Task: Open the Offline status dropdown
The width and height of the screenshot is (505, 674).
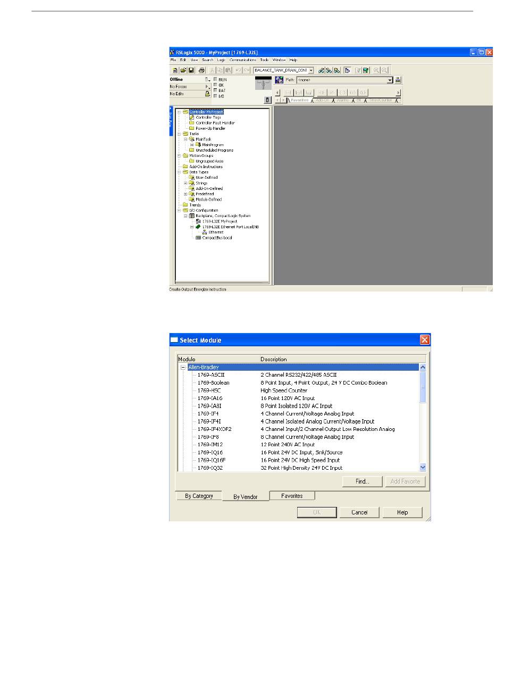Action: pyautogui.click(x=207, y=80)
